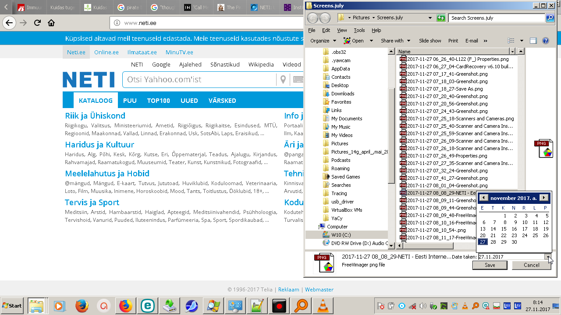Click the Explorer search magnifier icon

550,18
